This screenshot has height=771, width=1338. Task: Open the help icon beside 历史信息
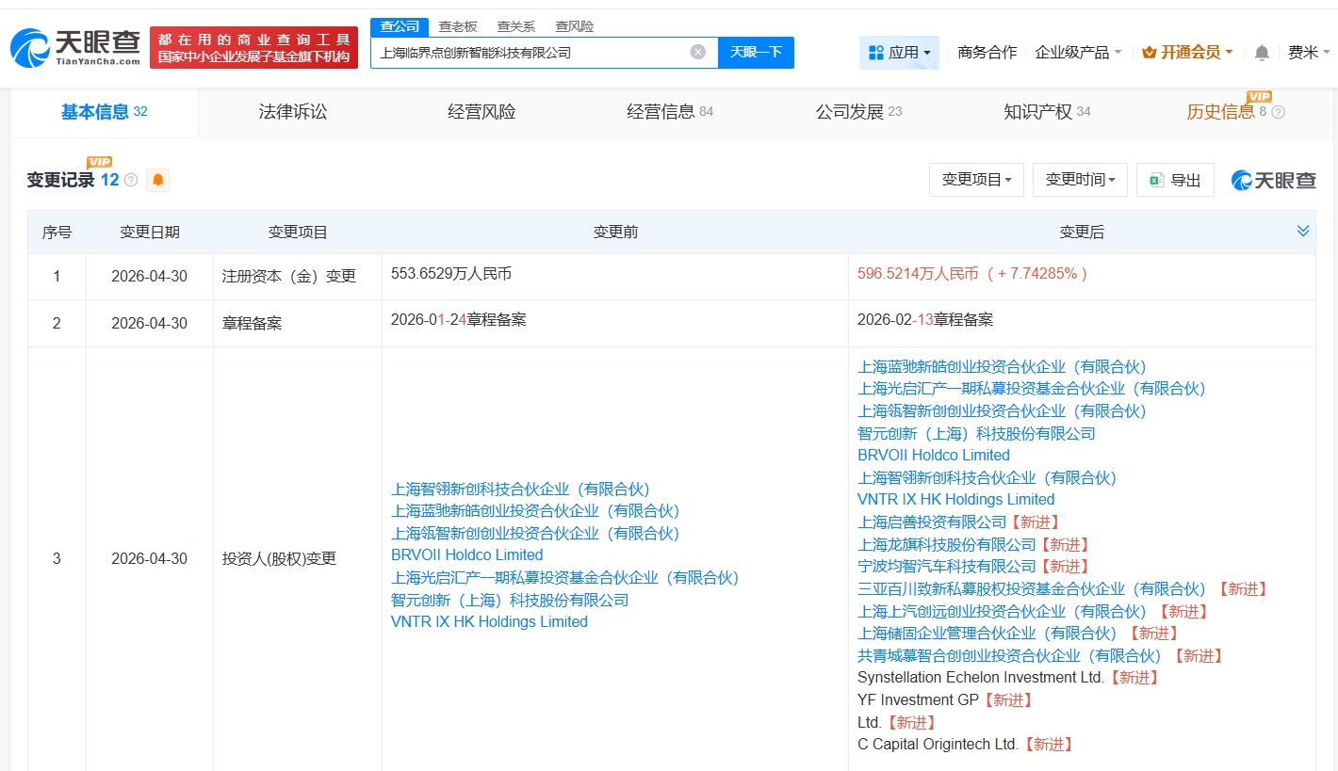(x=1278, y=112)
